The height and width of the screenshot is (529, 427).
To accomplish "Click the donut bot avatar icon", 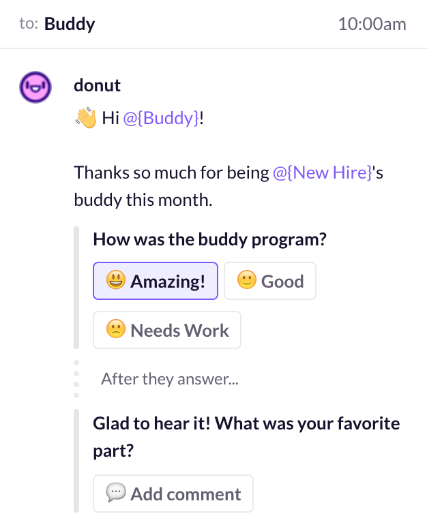I will (35, 87).
